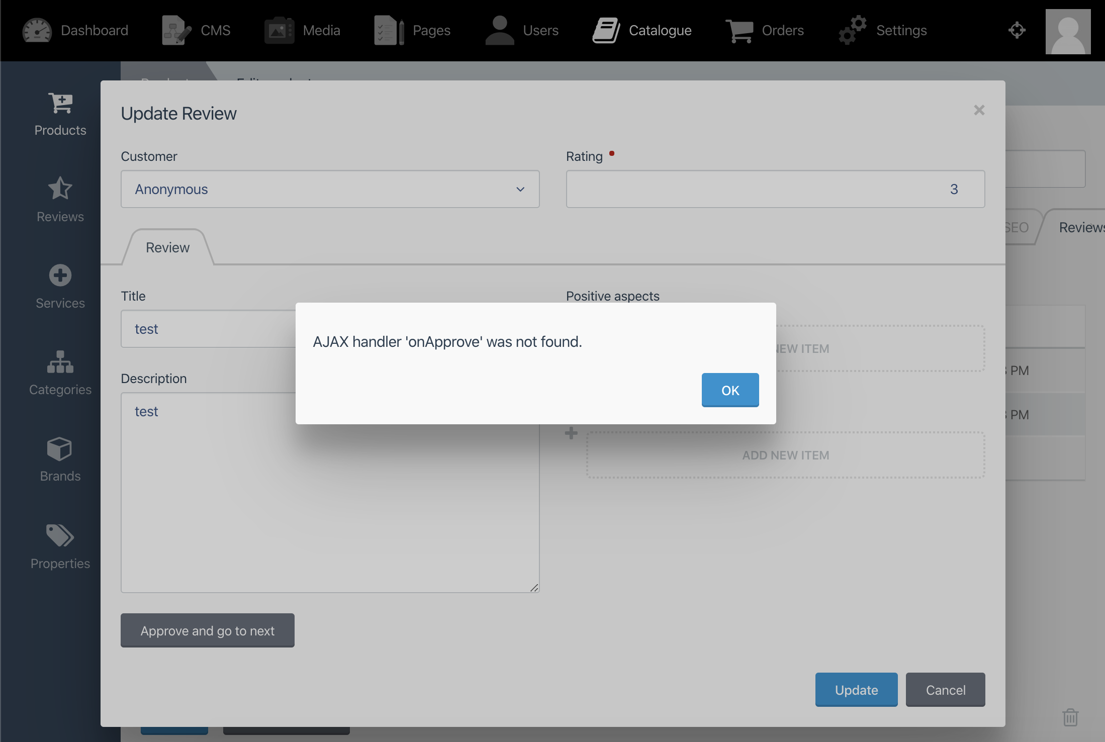The height and width of the screenshot is (742, 1105).
Task: Click Approve and go to next
Action: coord(208,630)
